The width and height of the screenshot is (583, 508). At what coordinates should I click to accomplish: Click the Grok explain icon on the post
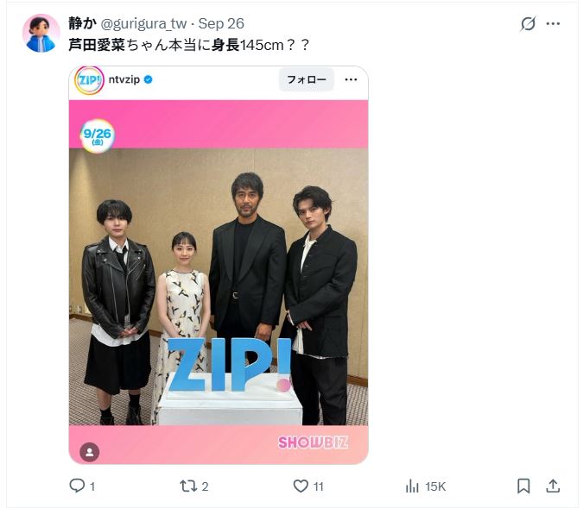point(528,24)
